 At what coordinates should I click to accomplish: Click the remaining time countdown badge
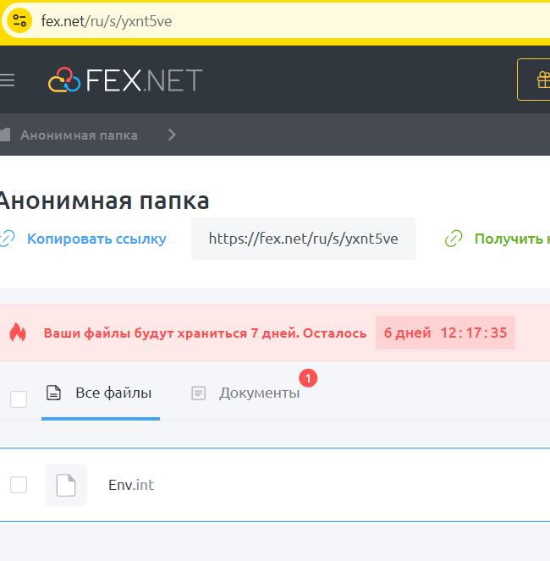(445, 333)
